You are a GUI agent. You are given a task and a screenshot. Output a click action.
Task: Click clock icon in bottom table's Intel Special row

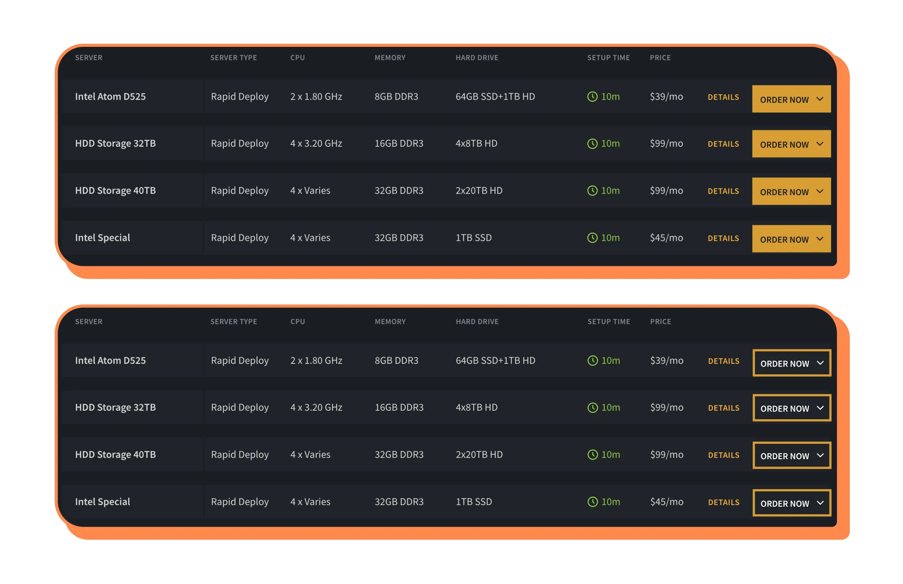592,502
